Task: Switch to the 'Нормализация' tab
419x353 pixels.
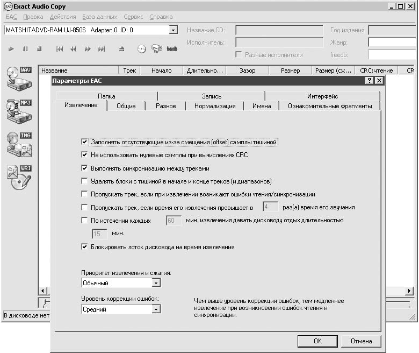Action: [x=215, y=106]
